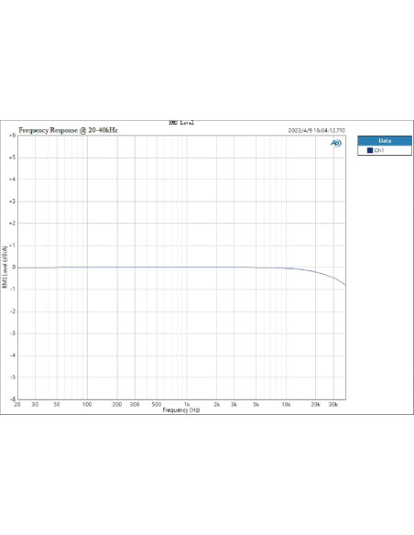Click the 2022/4/9 timestamp text
The image size is (414, 535).
click(x=317, y=130)
